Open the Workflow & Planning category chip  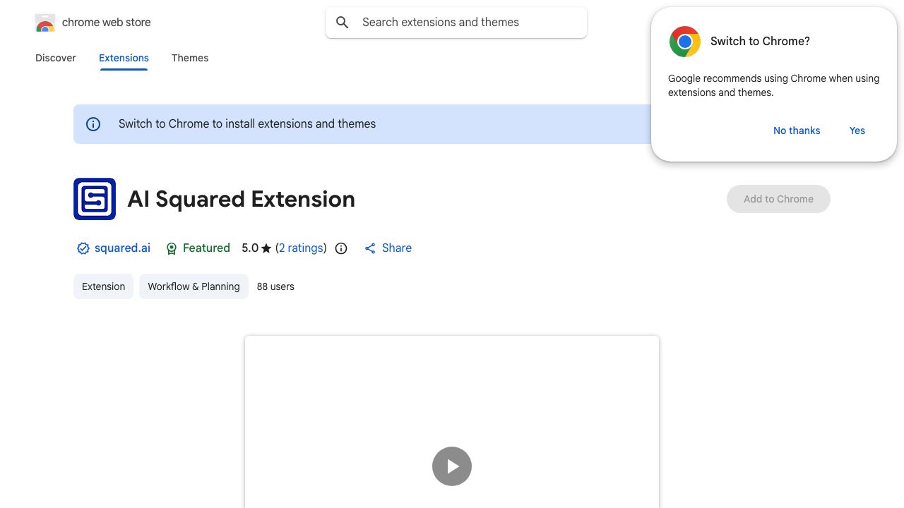194,286
